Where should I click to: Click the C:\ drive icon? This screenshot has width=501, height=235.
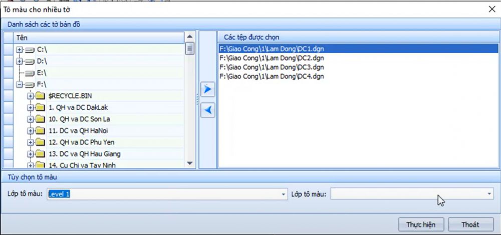click(30, 49)
